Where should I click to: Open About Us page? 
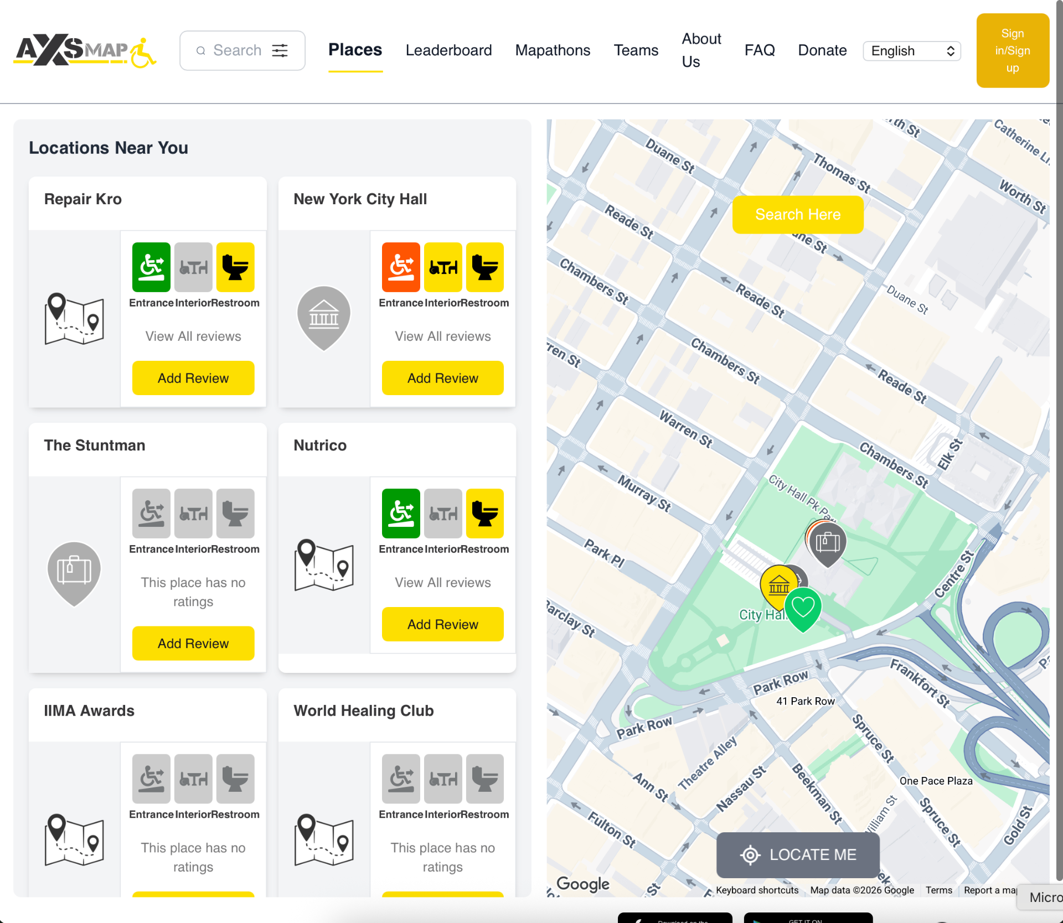pos(701,50)
